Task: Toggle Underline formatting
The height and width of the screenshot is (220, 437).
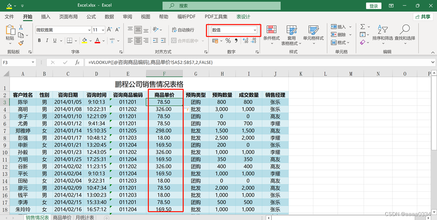Action: coord(55,41)
